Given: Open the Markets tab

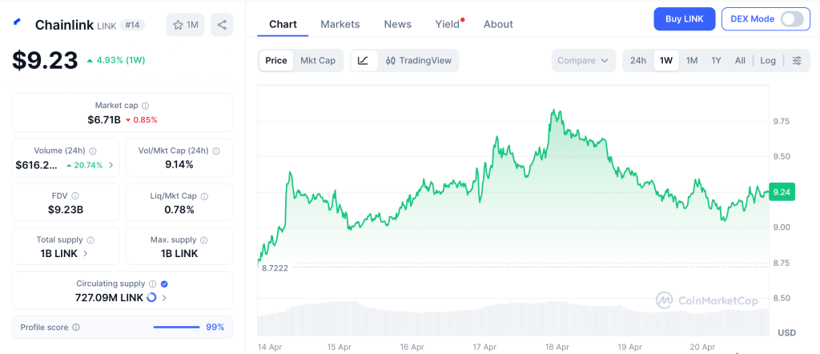Looking at the screenshot, I should [x=340, y=24].
